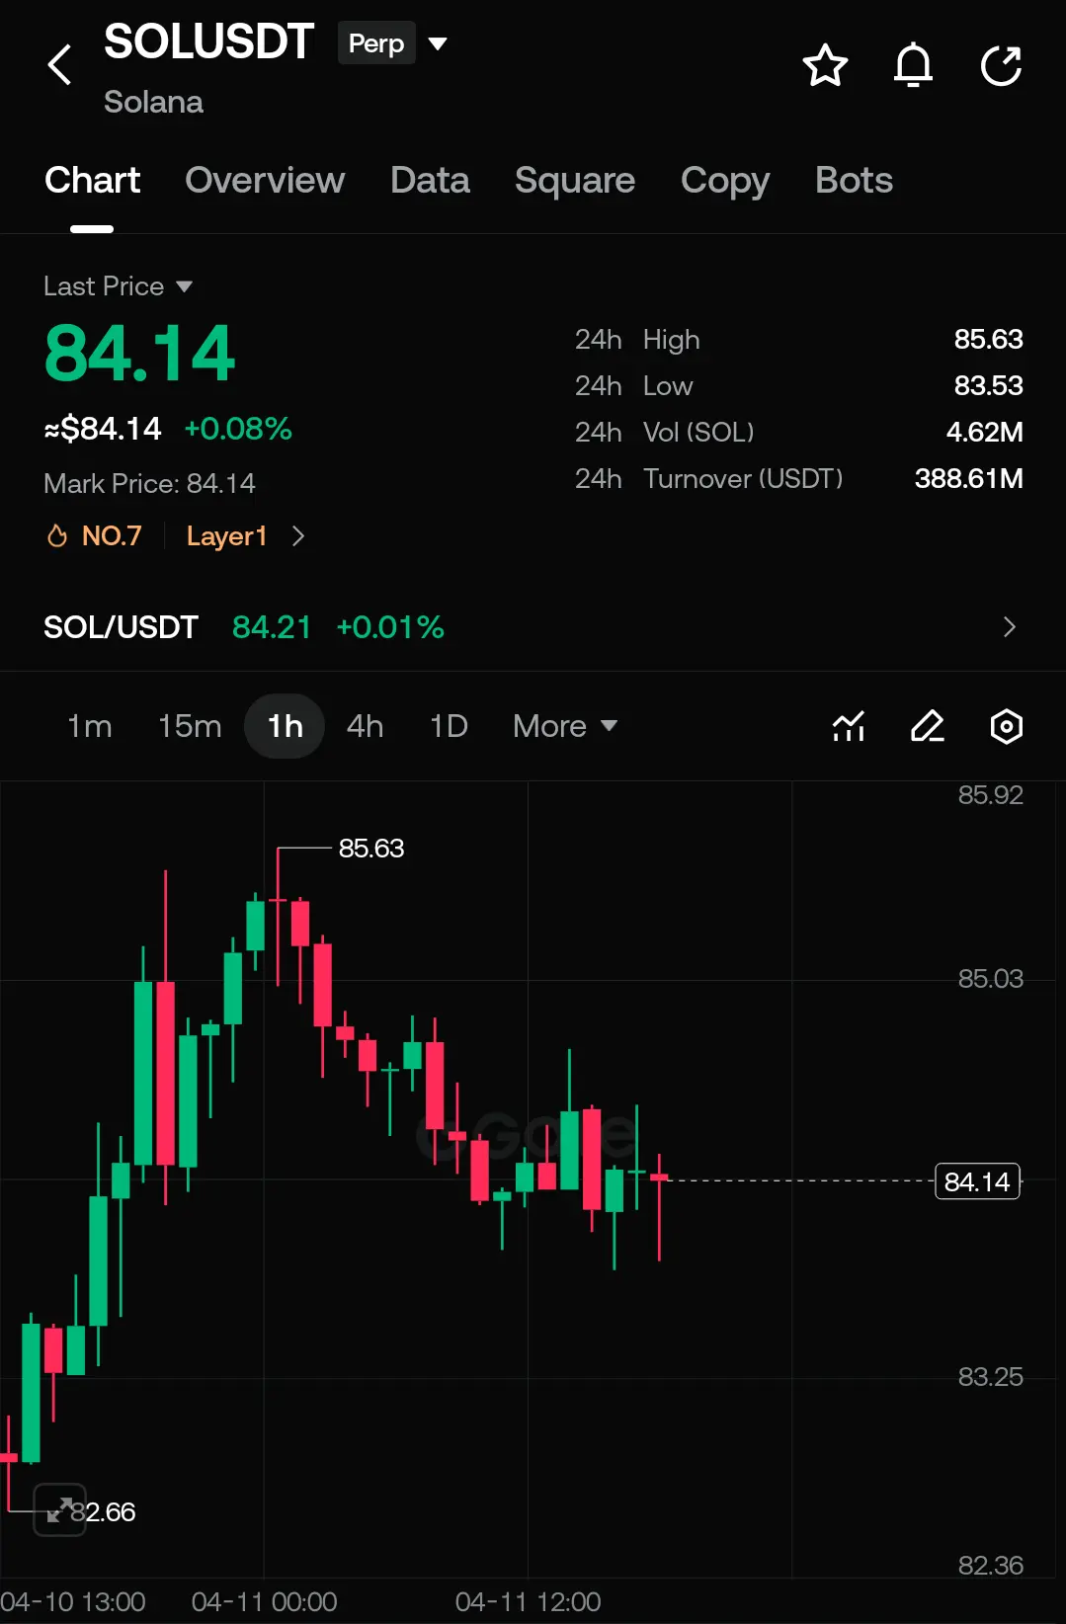Screen dimensions: 1066x1624
Task: Tap the large 84.14 last price
Action: click(139, 354)
